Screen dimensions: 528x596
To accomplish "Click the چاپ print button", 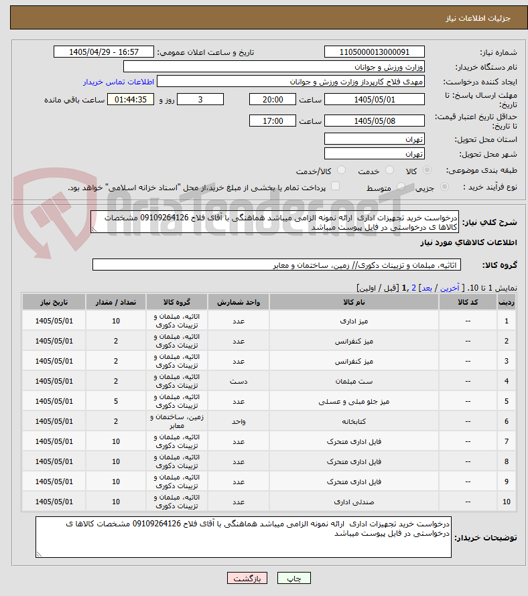I will click(294, 578).
